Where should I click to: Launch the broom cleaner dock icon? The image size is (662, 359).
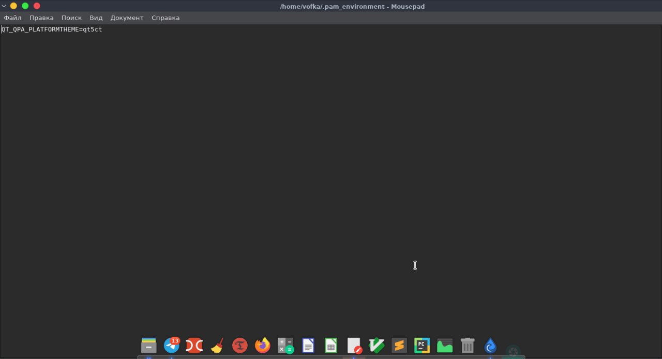click(x=217, y=345)
